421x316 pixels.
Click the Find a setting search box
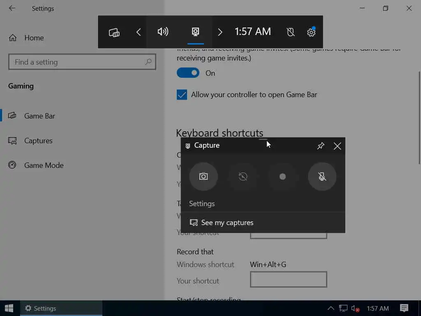point(82,62)
